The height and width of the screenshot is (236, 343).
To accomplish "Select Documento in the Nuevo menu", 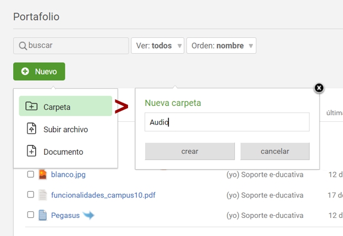I will tap(63, 152).
